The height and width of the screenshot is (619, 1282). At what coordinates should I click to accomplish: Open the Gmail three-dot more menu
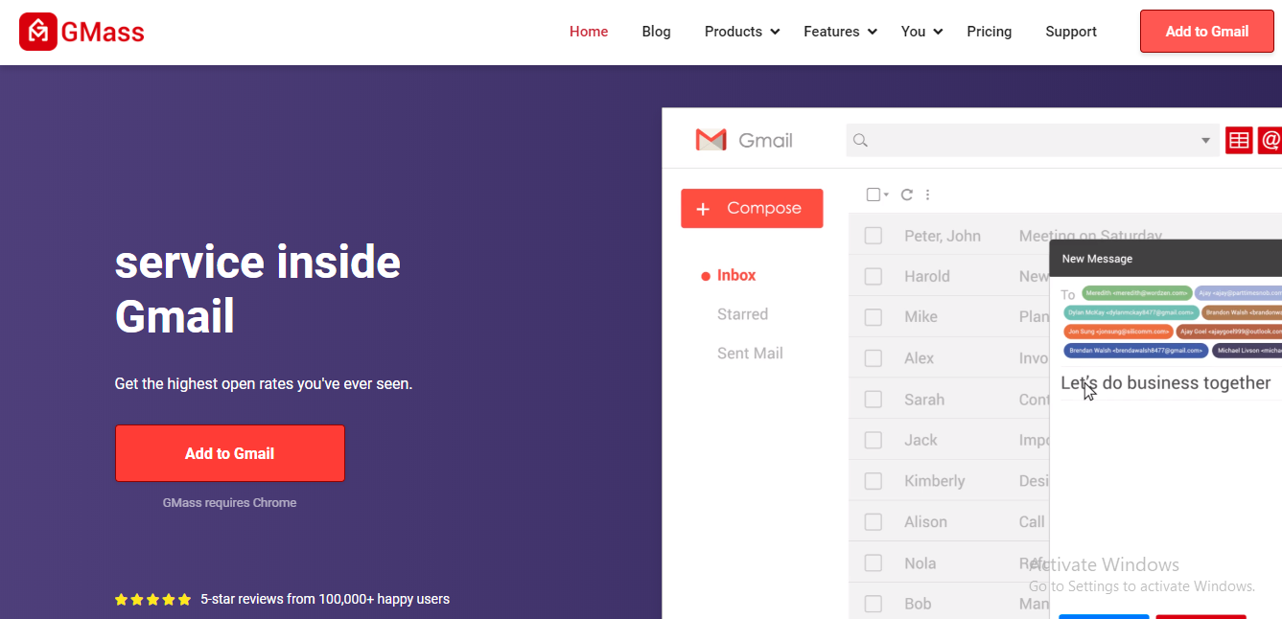click(x=927, y=195)
